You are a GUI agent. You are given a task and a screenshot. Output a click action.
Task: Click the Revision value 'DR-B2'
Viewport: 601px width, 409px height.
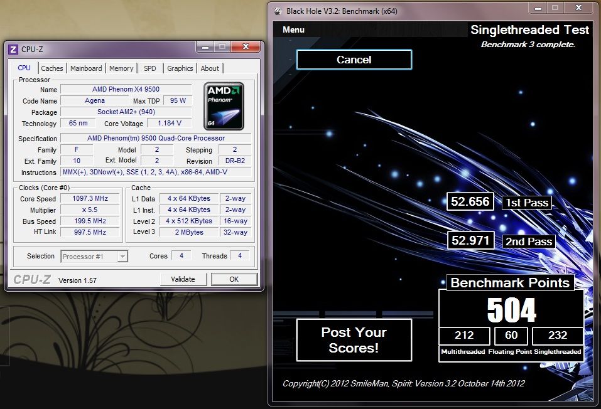tap(235, 161)
